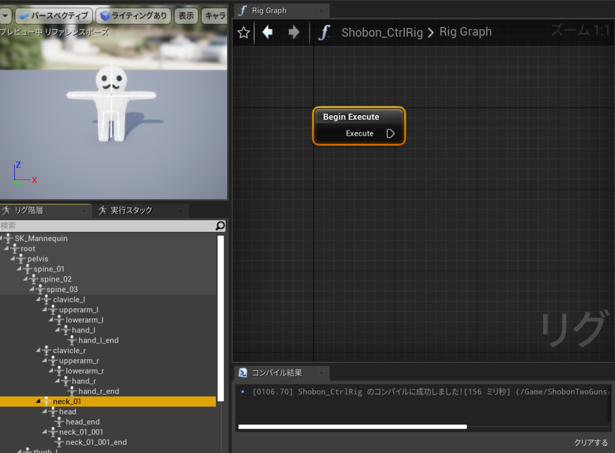Viewport: 615px width, 453px height.
Task: Open the パースペクティブ viewport mode dropdown
Action: (54, 16)
